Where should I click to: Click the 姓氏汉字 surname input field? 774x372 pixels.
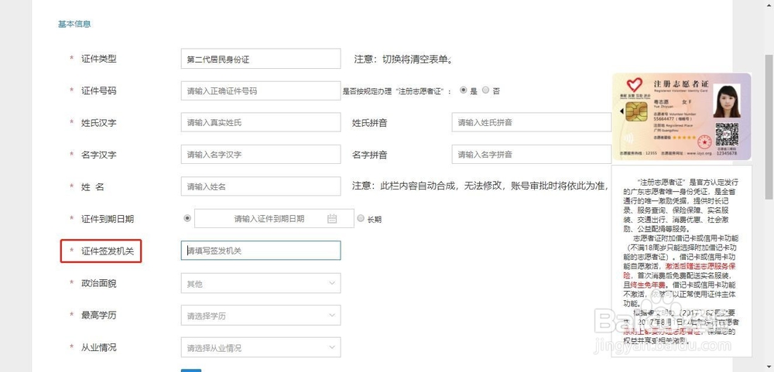260,122
